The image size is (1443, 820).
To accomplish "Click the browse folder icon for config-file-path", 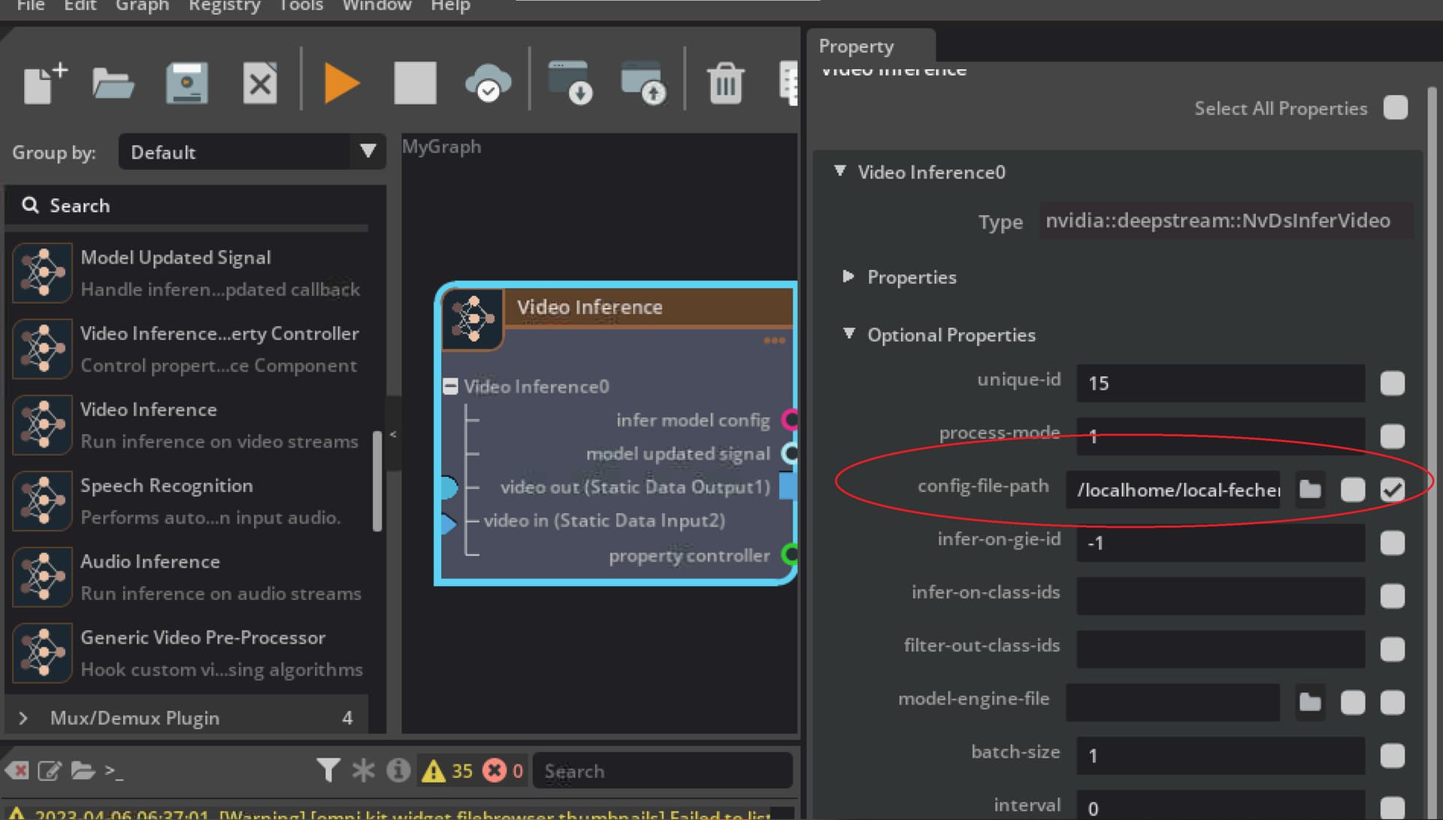I will point(1310,490).
